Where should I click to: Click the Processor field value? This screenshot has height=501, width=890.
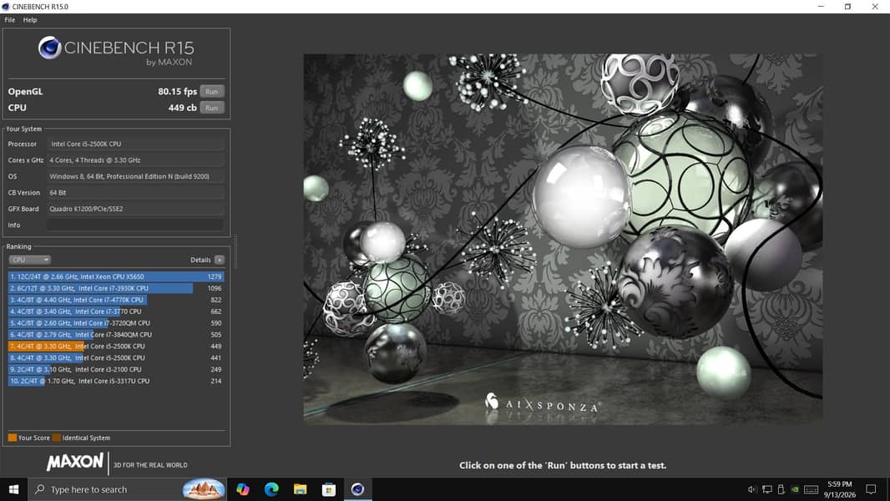tap(135, 144)
